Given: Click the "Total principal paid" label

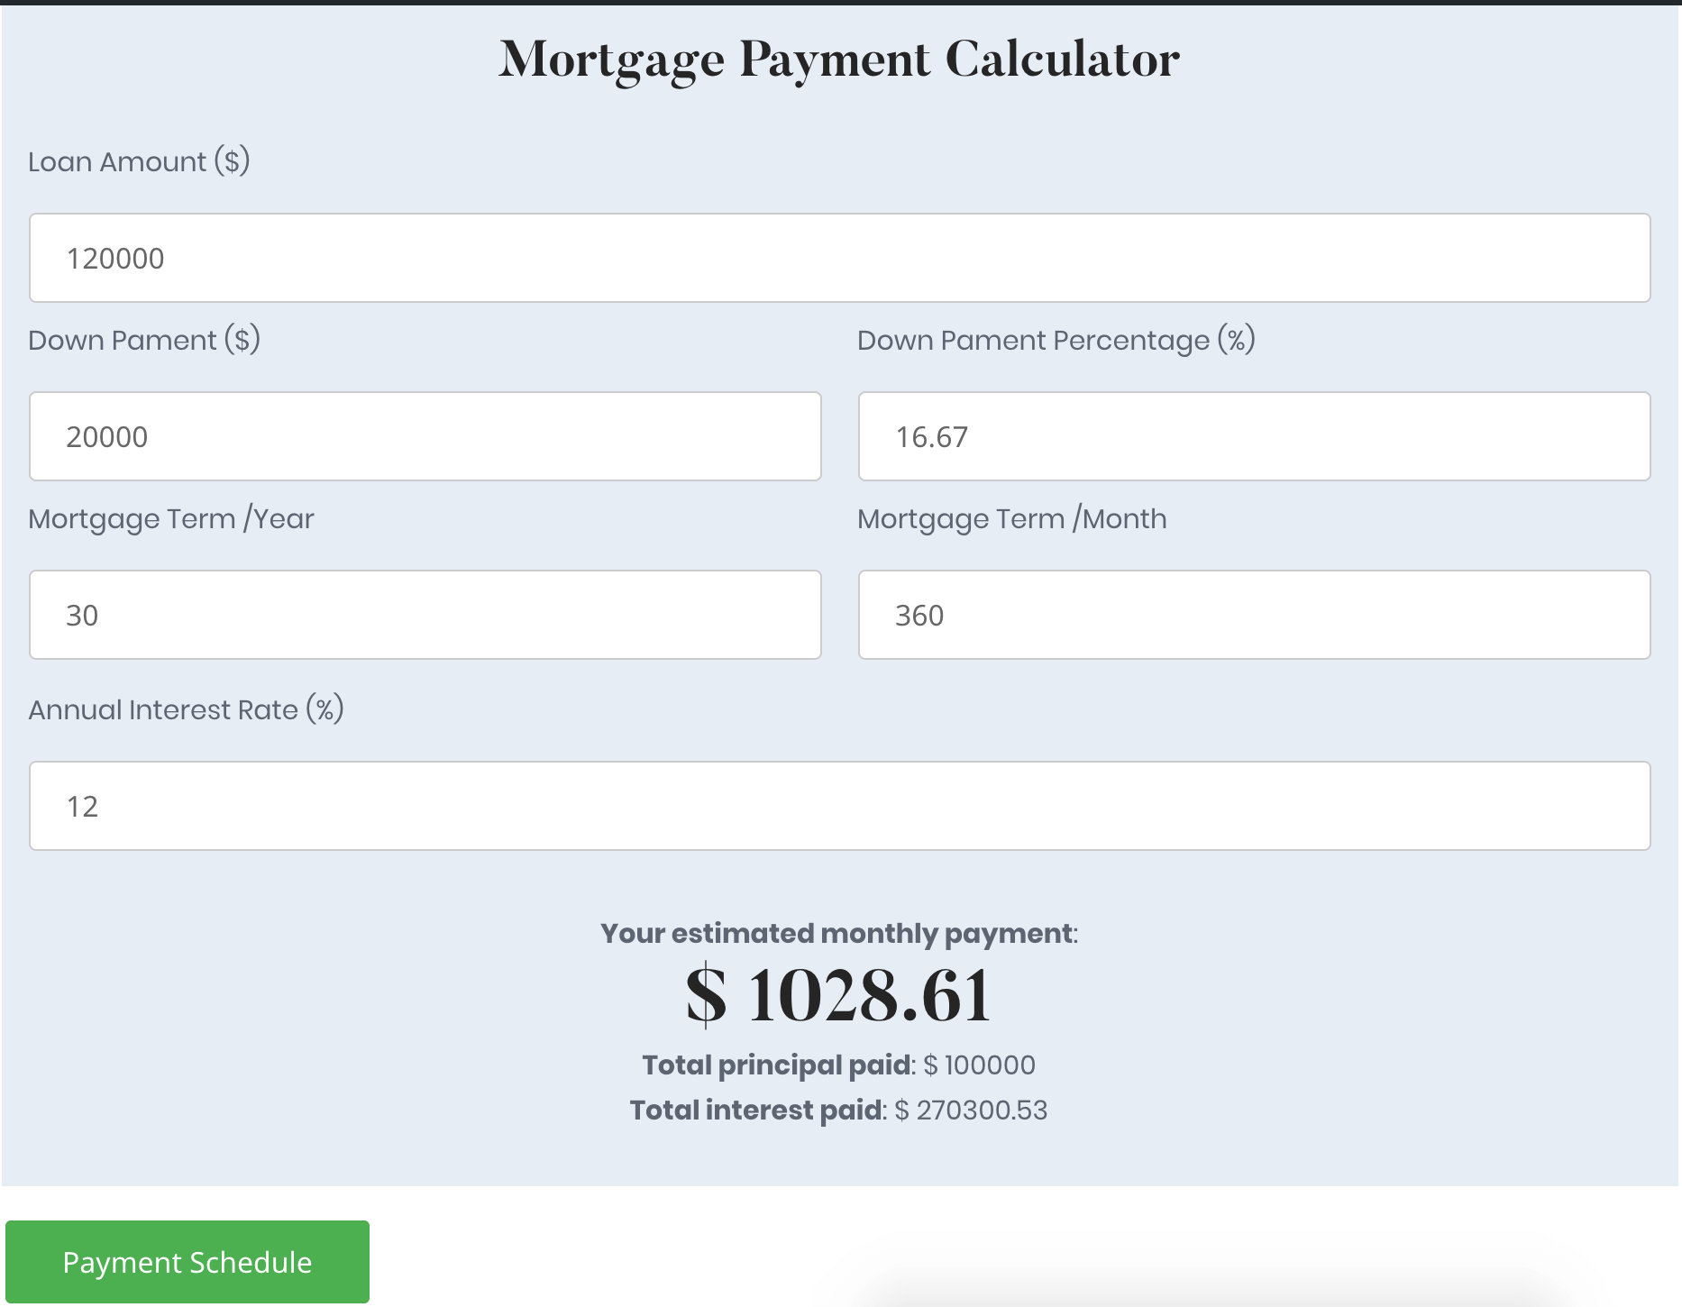Looking at the screenshot, I should coord(776,1065).
